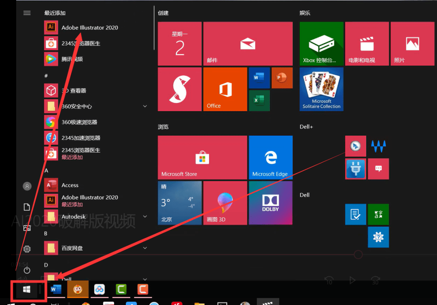The height and width of the screenshot is (305, 437).
Task: Click the Power button in Start sidebar
Action: point(27,270)
